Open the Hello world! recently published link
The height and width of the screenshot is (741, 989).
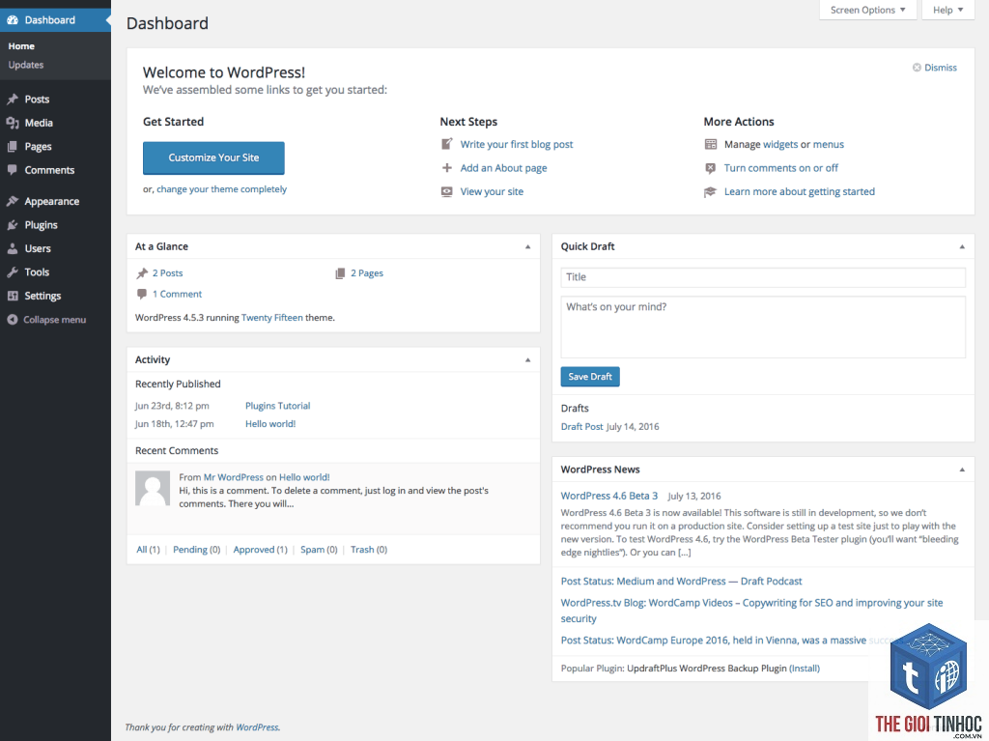click(270, 424)
